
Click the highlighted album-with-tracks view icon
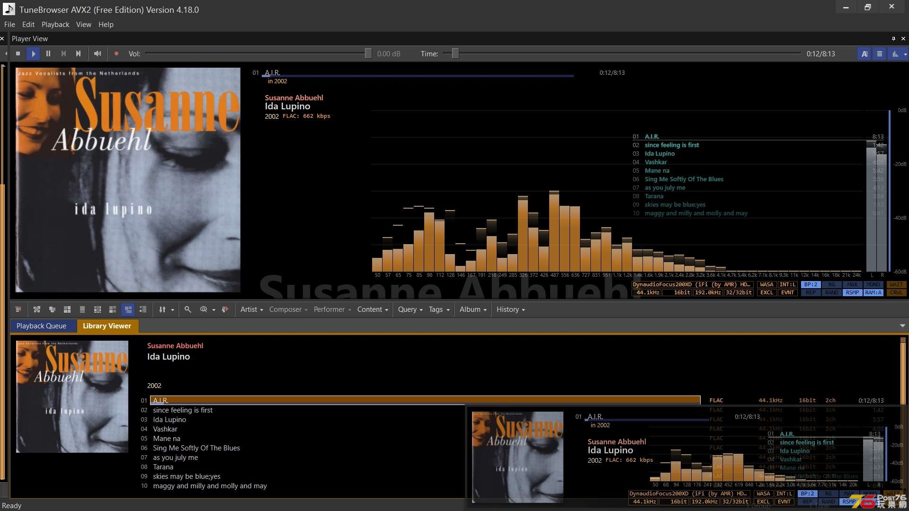click(x=128, y=309)
